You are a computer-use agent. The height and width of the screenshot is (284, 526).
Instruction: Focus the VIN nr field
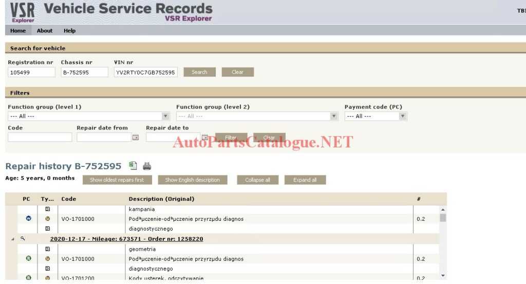pyautogui.click(x=145, y=72)
